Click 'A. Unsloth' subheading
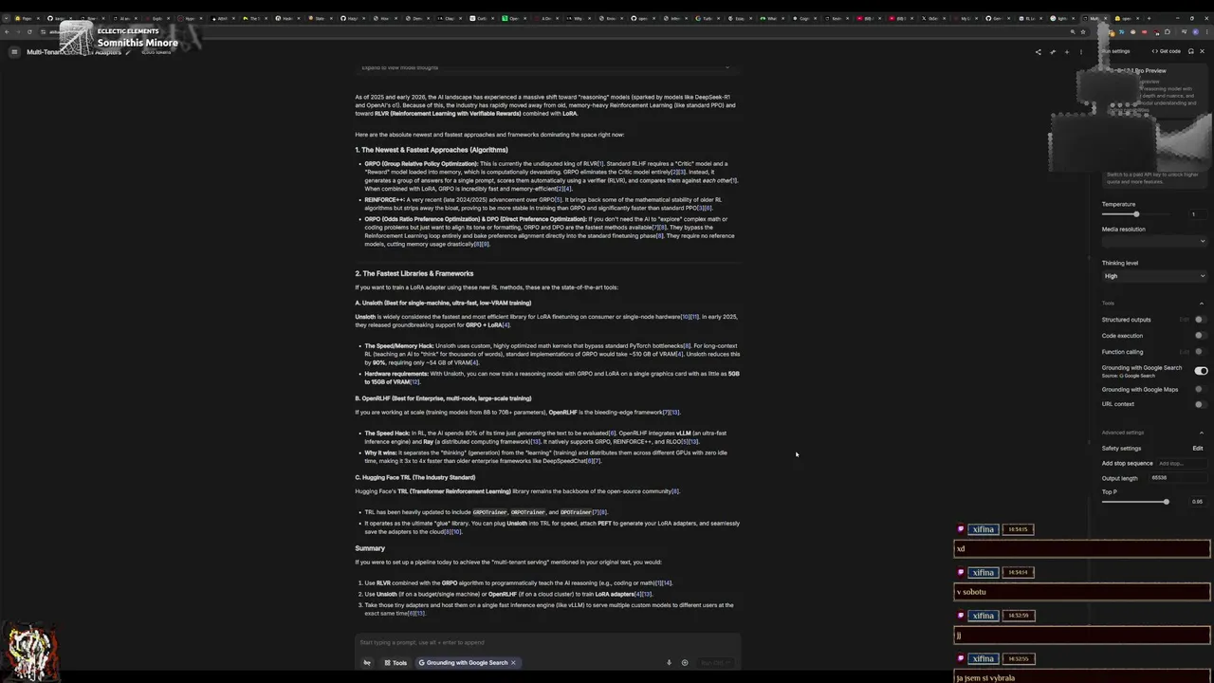Image resolution: width=1214 pixels, height=683 pixels. tap(443, 303)
